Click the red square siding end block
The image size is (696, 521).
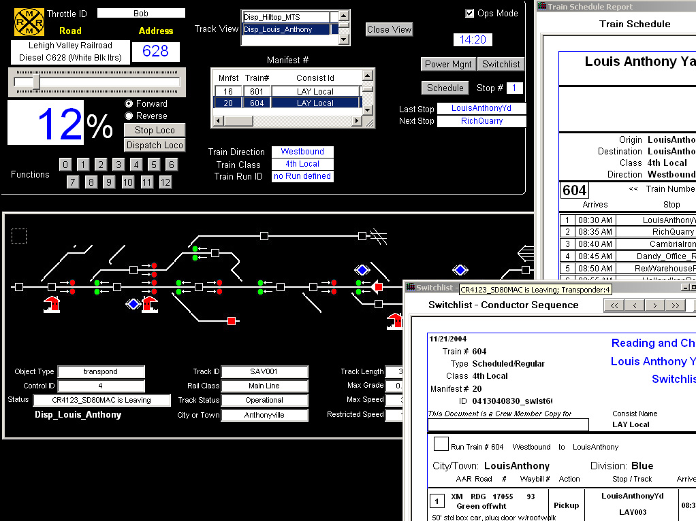click(232, 320)
